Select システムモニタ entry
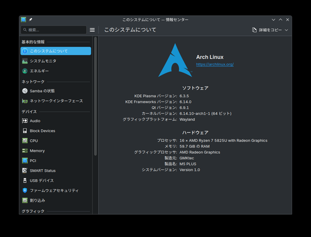Image resolution: width=311 pixels, height=237 pixels. coord(56,61)
